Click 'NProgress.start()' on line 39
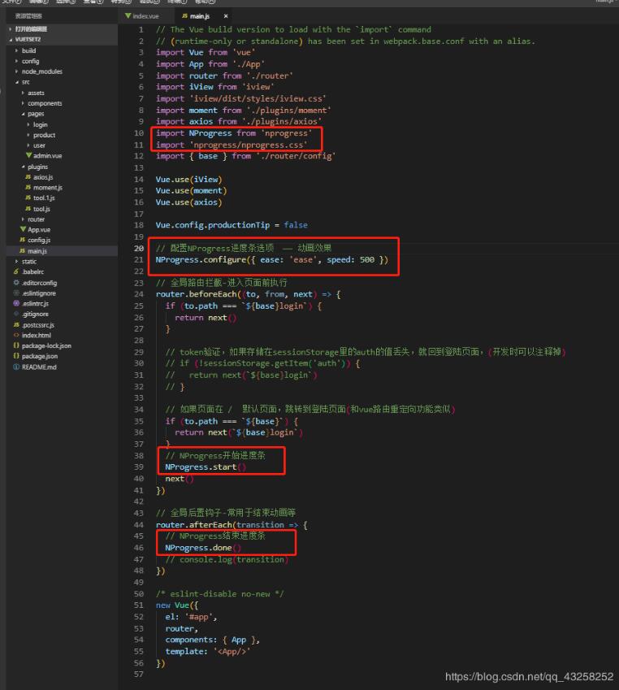The image size is (619, 690). point(206,467)
